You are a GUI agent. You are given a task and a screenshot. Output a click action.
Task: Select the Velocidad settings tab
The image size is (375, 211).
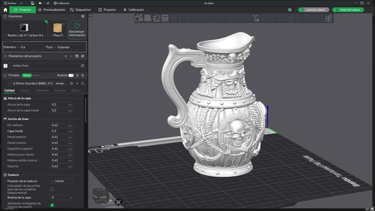(x=42, y=90)
